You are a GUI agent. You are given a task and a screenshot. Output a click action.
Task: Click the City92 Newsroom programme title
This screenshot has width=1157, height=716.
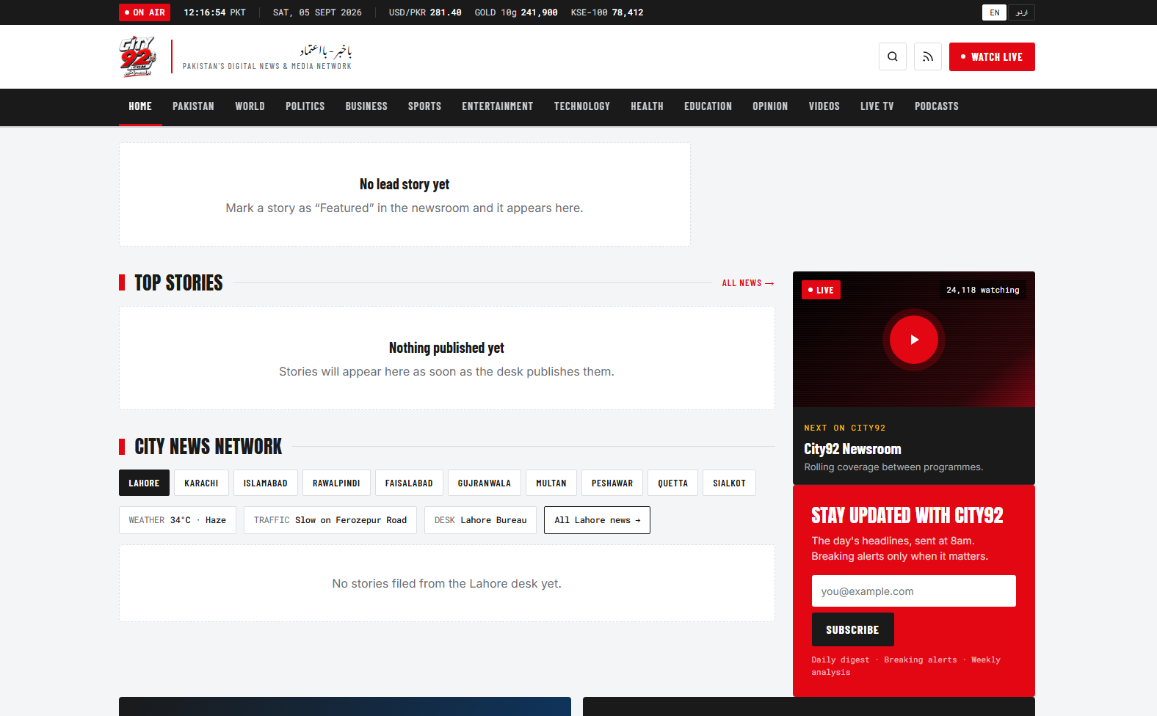click(852, 449)
